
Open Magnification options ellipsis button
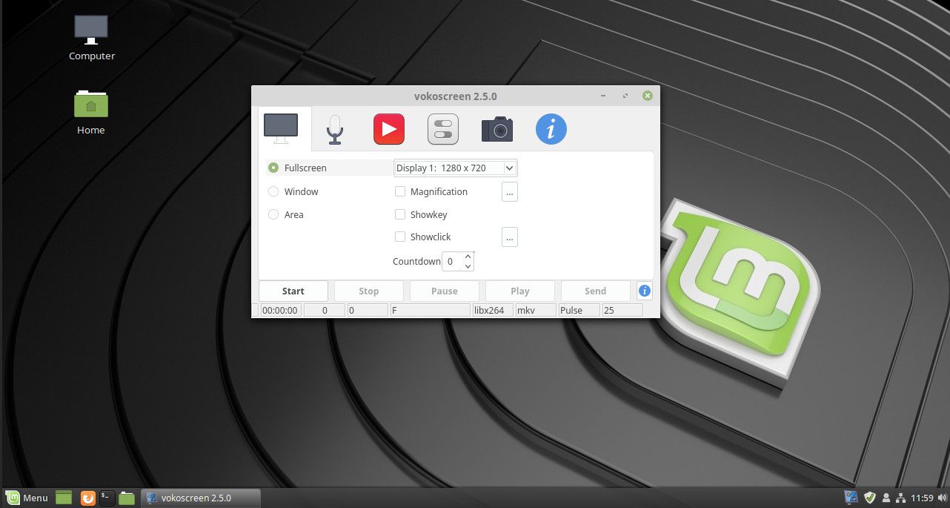pyautogui.click(x=509, y=191)
